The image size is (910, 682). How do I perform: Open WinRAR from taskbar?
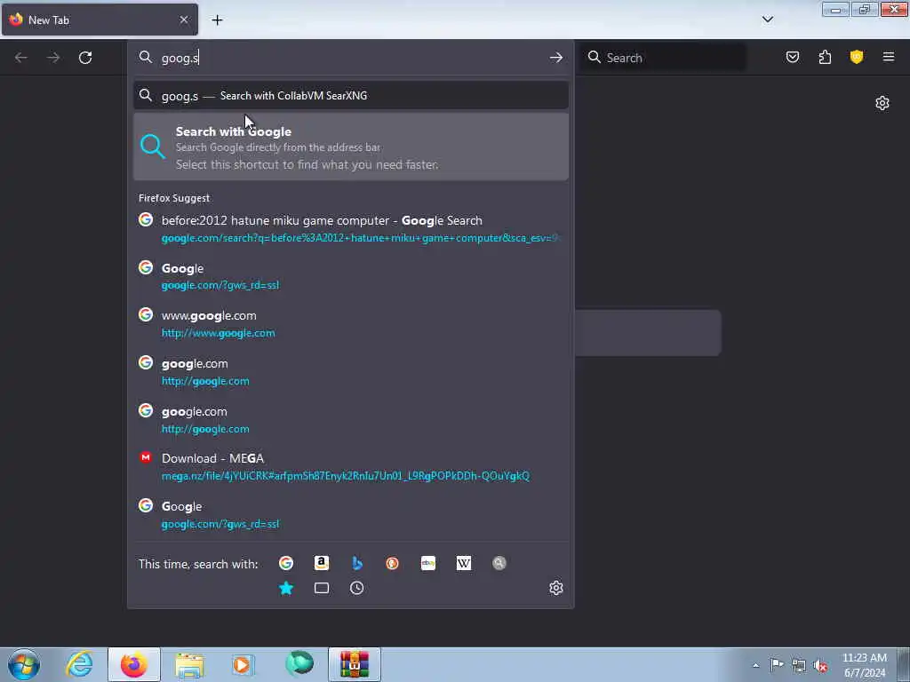(355, 664)
